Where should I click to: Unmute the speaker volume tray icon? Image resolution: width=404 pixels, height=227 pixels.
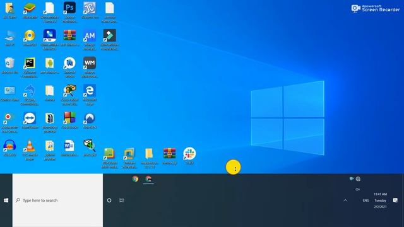(x=358, y=189)
